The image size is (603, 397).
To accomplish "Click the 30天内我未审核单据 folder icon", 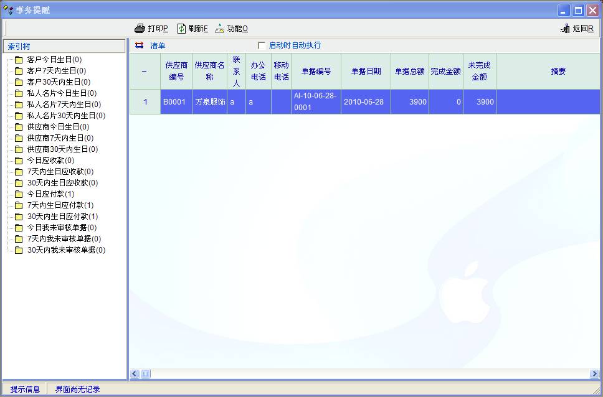I will [19, 250].
